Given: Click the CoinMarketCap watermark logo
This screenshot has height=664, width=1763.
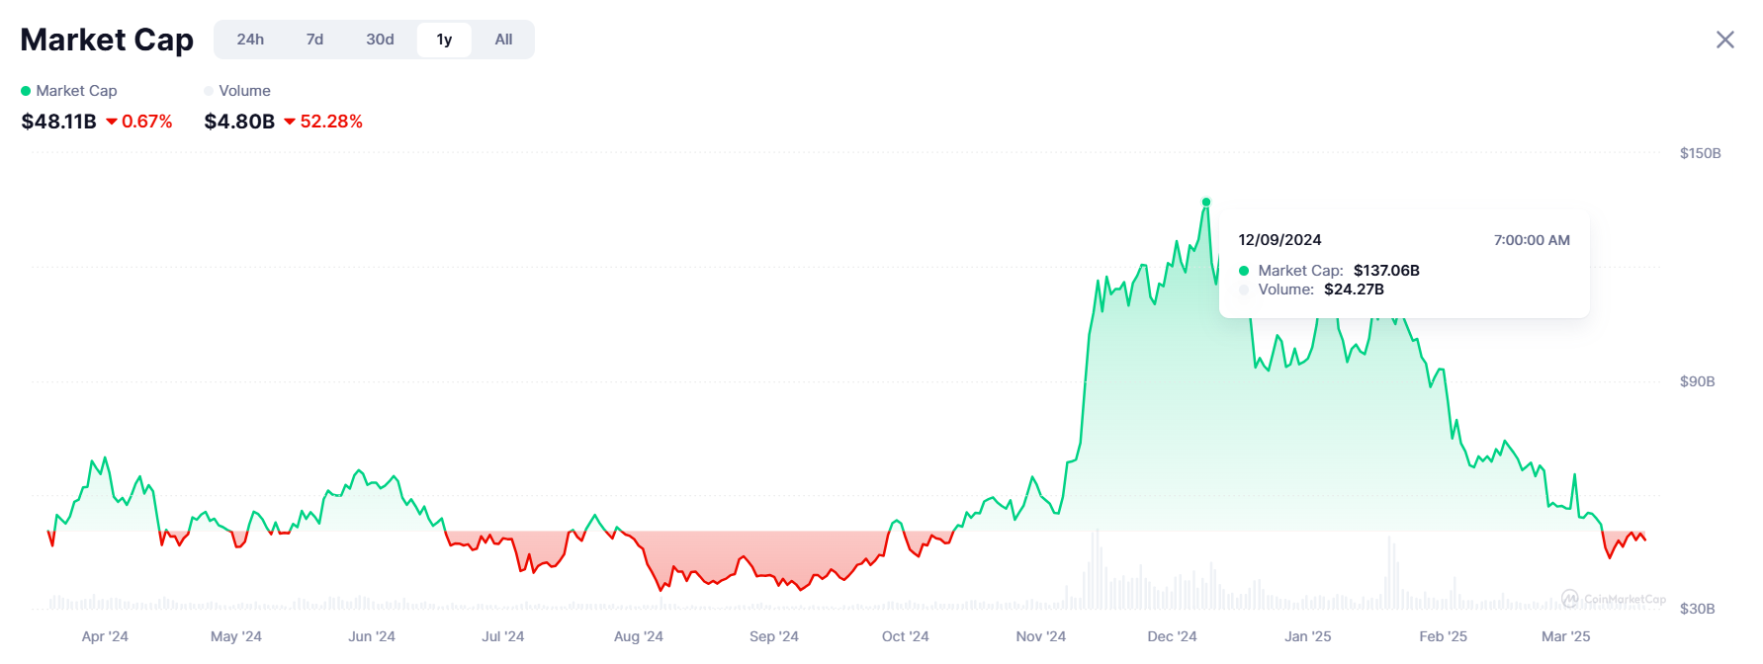Looking at the screenshot, I should (1570, 599).
